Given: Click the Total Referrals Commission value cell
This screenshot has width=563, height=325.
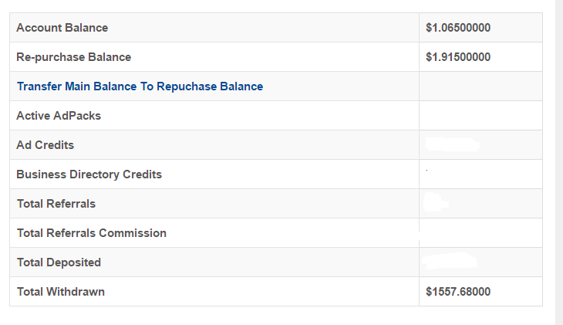Looking at the screenshot, I should (x=480, y=233).
